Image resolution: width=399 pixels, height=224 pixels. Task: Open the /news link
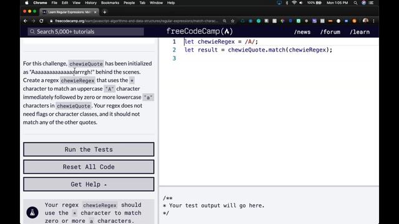(302, 32)
